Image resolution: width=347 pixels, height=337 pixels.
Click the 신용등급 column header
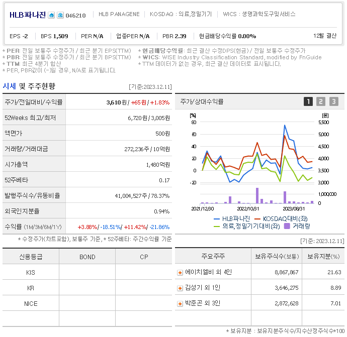pyautogui.click(x=31, y=257)
